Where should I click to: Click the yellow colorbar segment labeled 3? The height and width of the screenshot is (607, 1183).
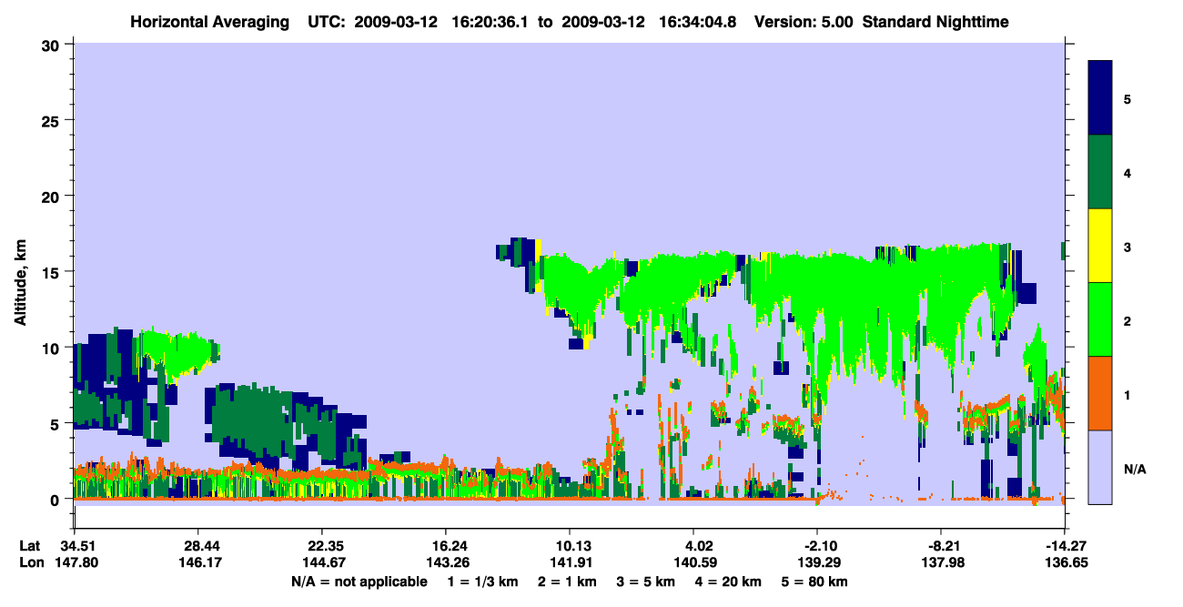coord(1100,246)
